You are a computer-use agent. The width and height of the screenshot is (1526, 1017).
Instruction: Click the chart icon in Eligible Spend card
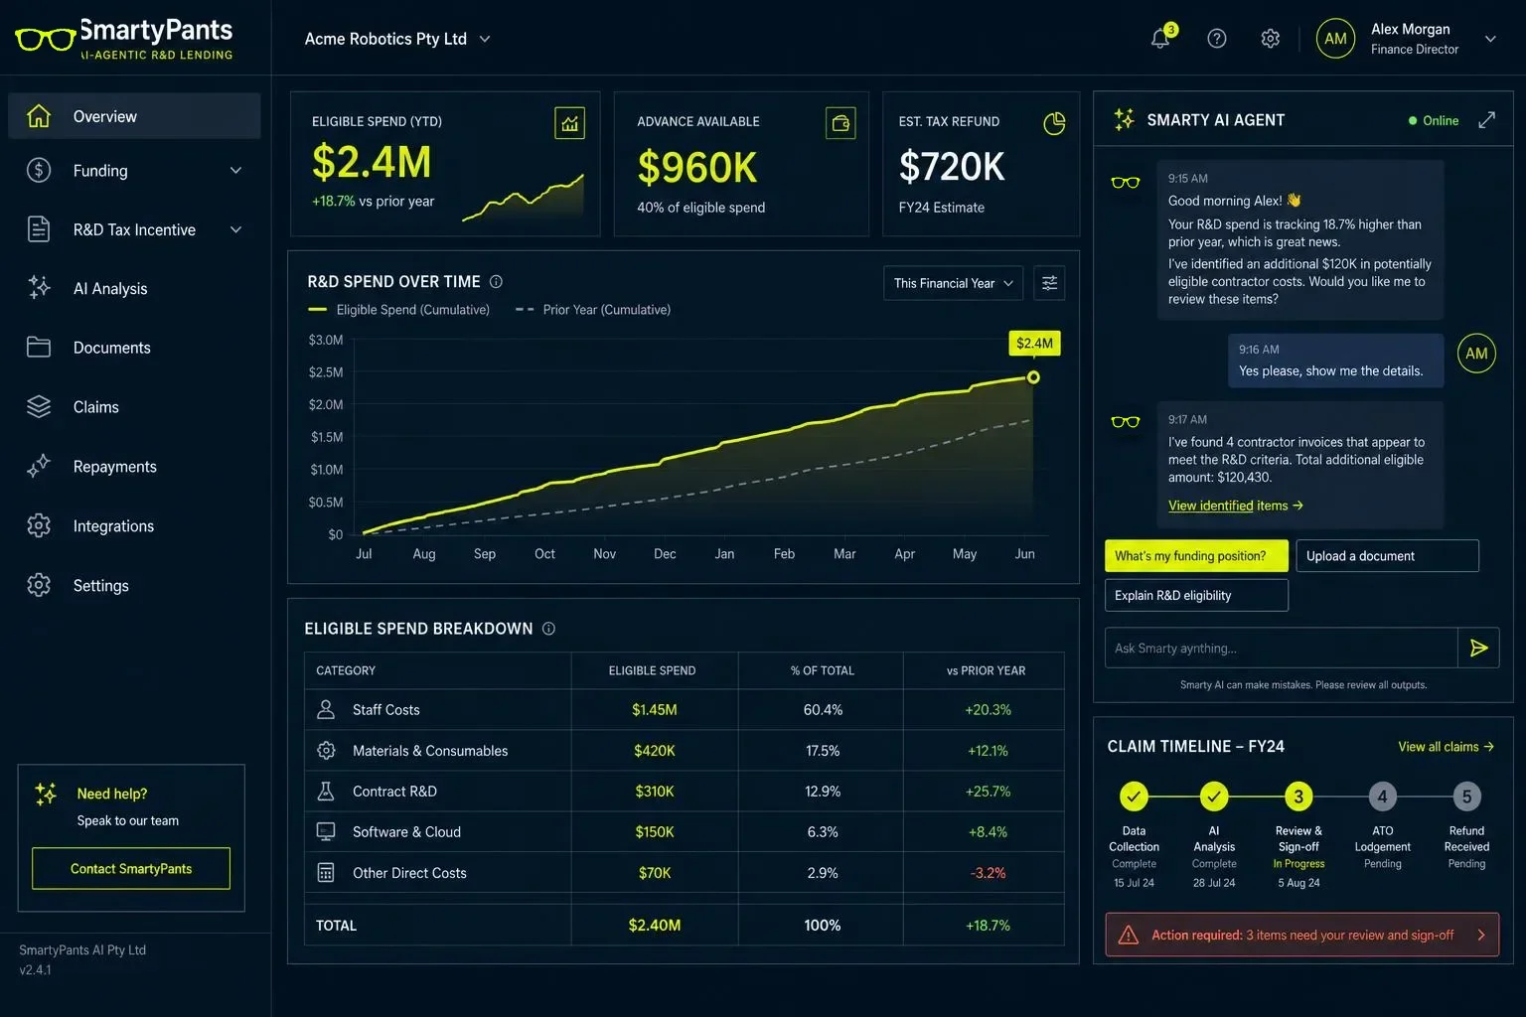[569, 123]
